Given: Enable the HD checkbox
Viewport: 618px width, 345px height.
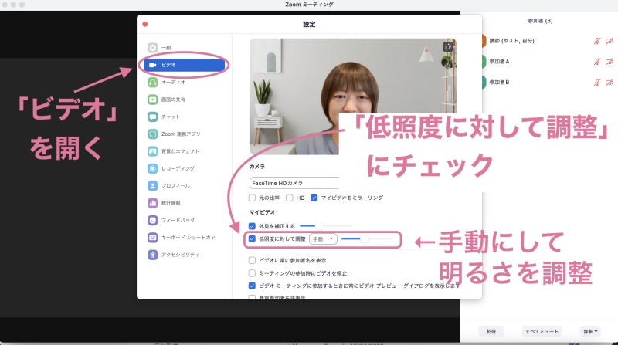Looking at the screenshot, I should click(290, 198).
